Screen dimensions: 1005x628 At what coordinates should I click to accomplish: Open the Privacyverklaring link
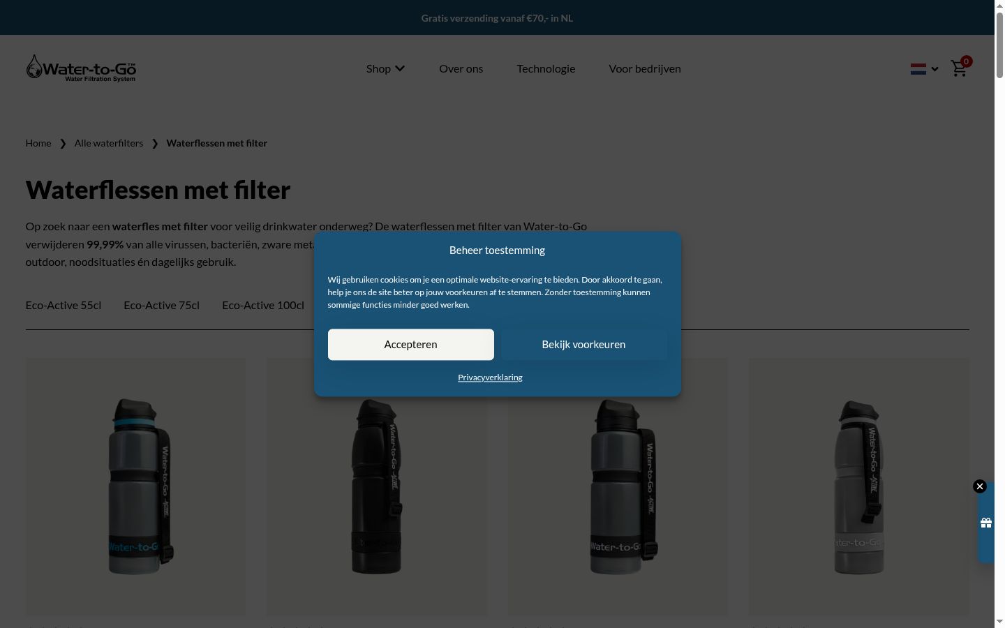tap(490, 377)
